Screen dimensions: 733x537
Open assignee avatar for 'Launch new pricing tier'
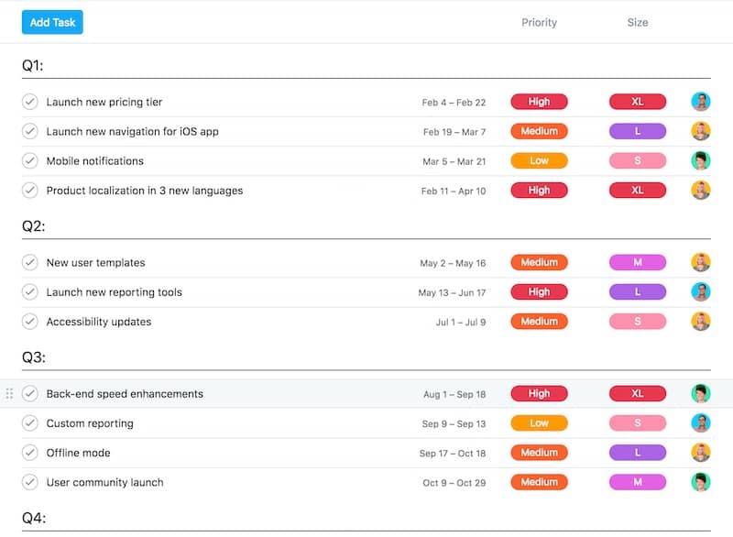[701, 102]
